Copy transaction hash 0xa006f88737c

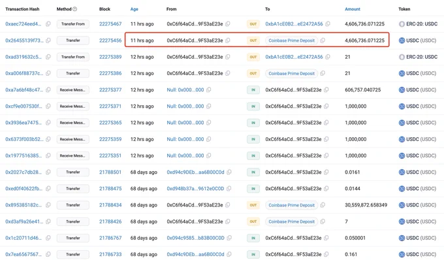[48, 73]
